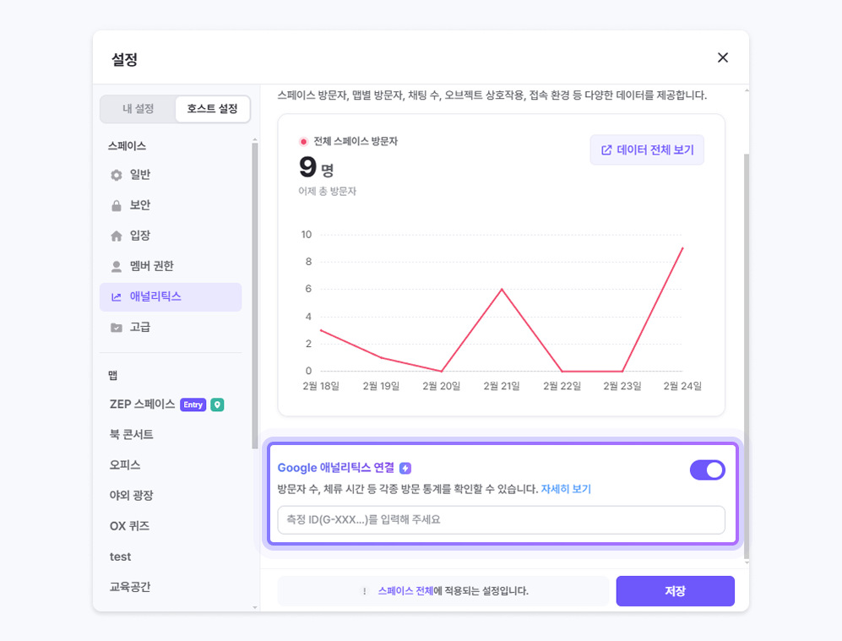Click the 스페이스 전체 link in the footer notice
This screenshot has height=641, width=842.
tap(405, 591)
